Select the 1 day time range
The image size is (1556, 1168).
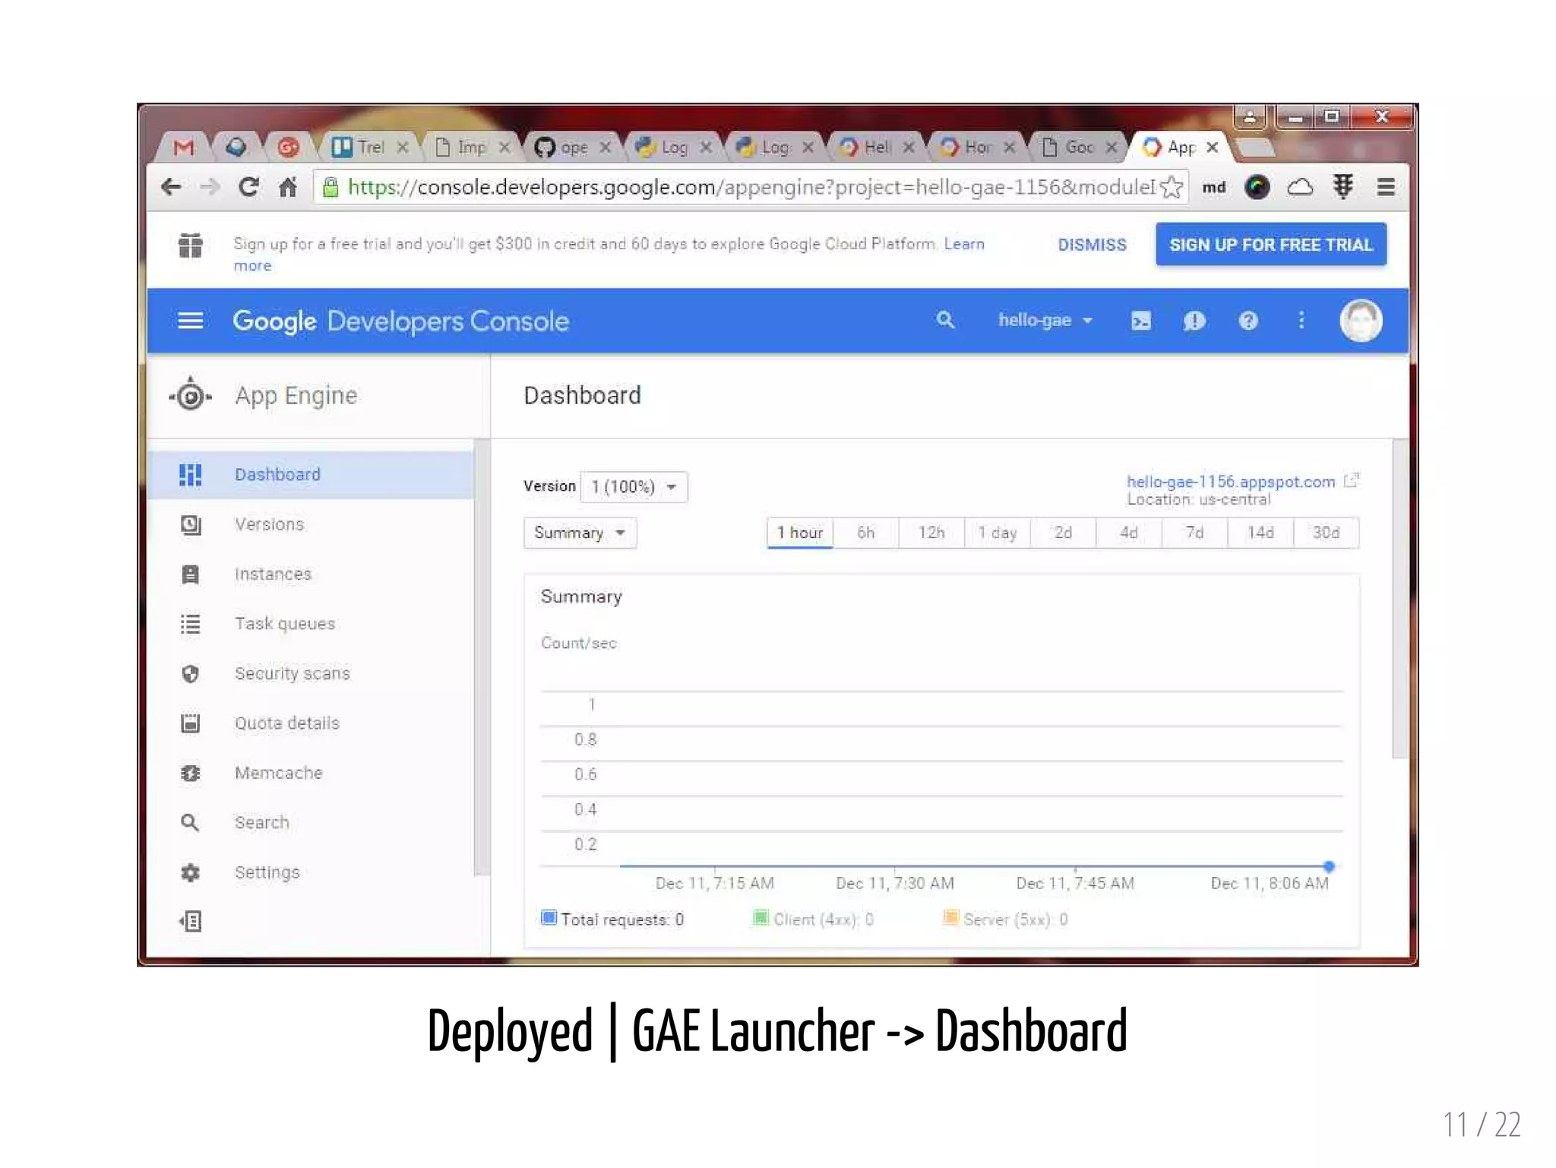pyautogui.click(x=998, y=533)
